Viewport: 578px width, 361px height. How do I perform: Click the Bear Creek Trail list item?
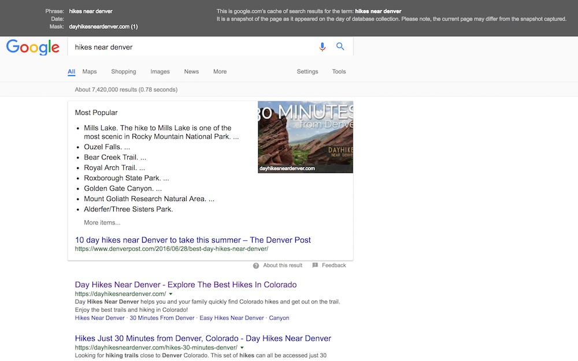coord(115,157)
